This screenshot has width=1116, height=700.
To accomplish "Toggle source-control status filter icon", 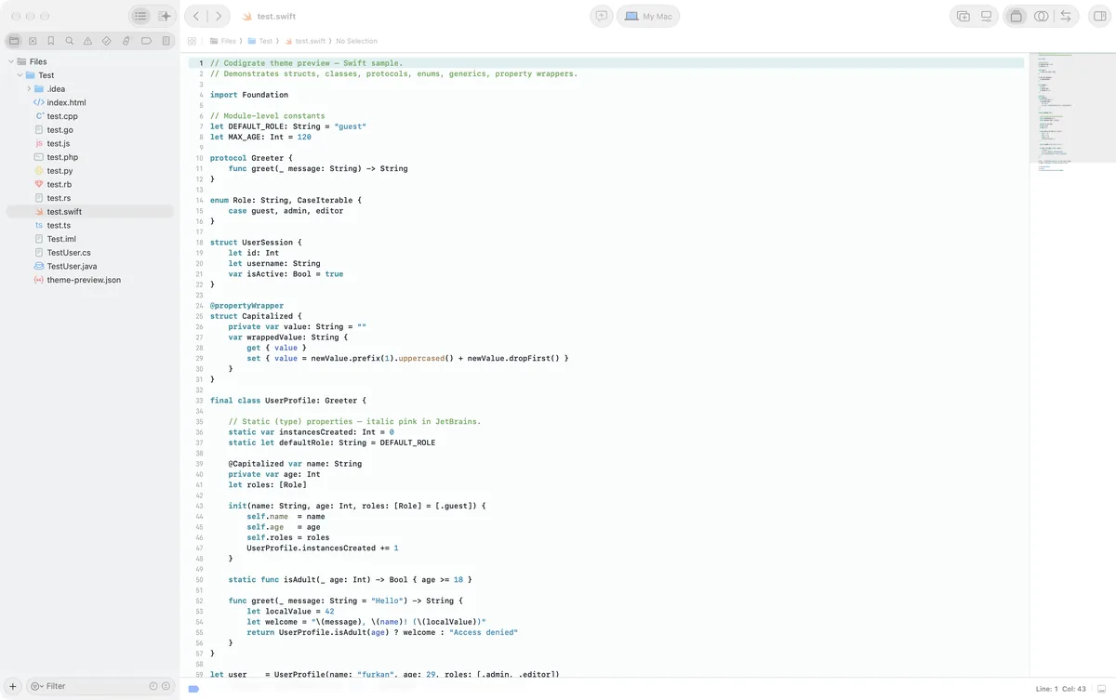I will 166,686.
